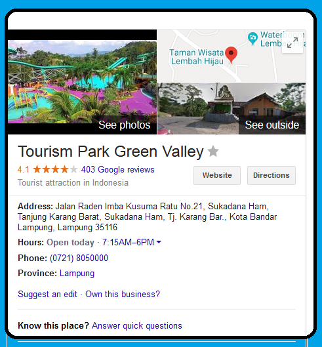The image size is (322, 347).
Task: Click Taman Wisata Lembah Hijau map label
Action: point(197,56)
